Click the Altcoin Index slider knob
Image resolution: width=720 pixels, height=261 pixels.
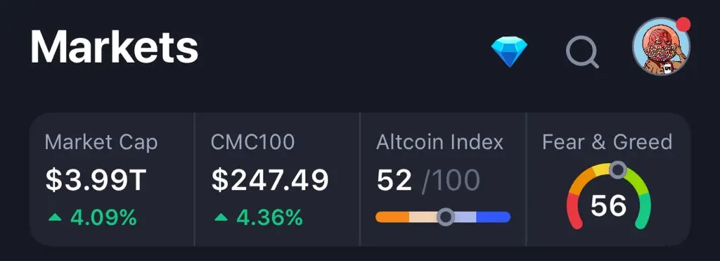coord(445,217)
